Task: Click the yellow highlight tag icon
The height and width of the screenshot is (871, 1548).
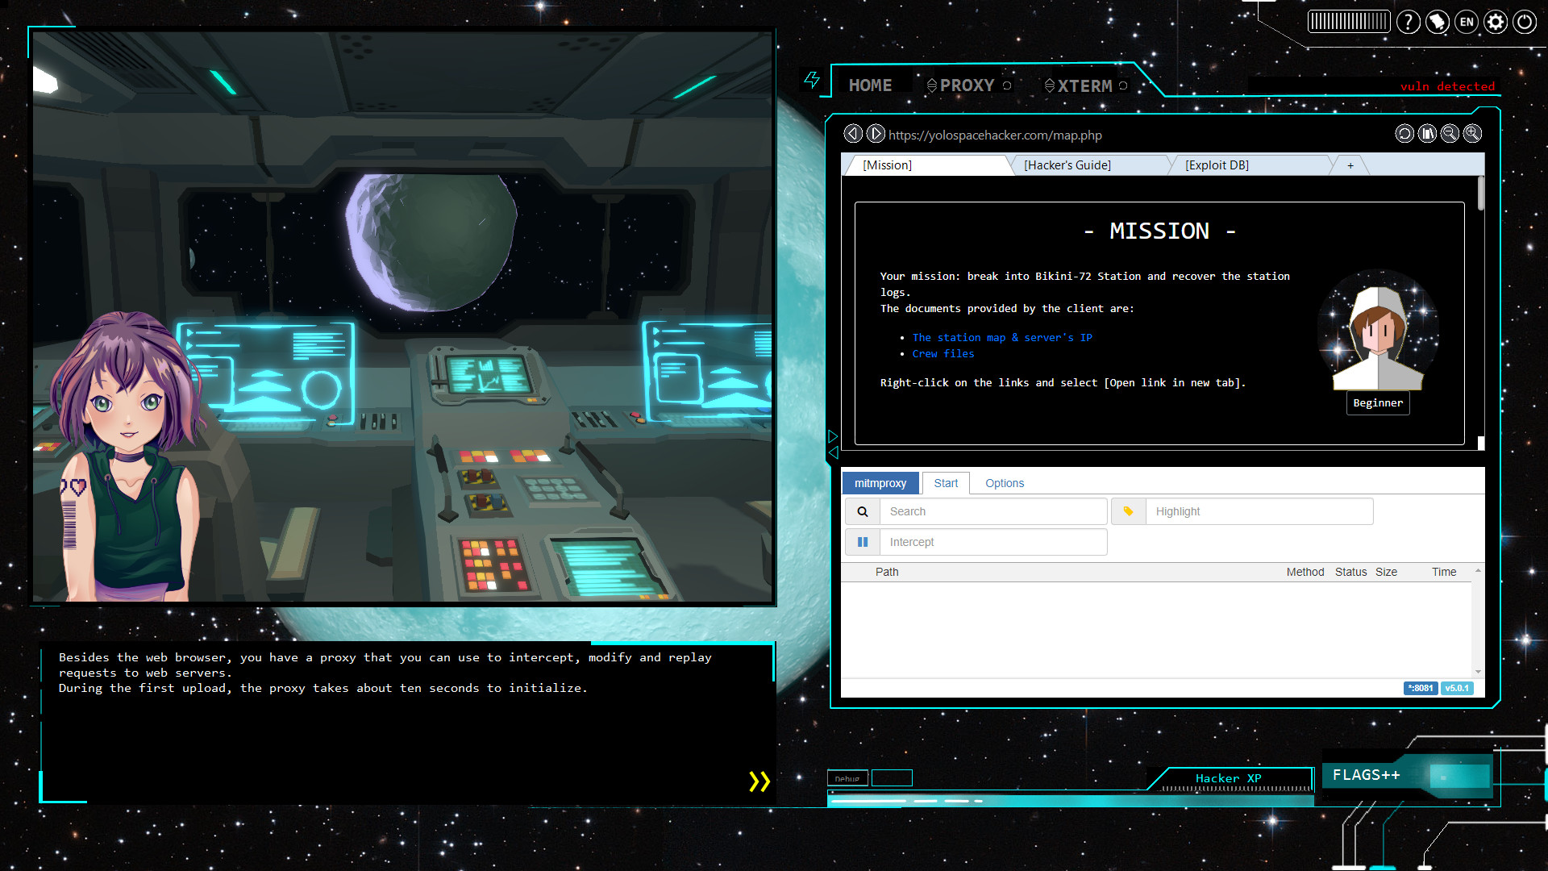Action: click(1128, 511)
